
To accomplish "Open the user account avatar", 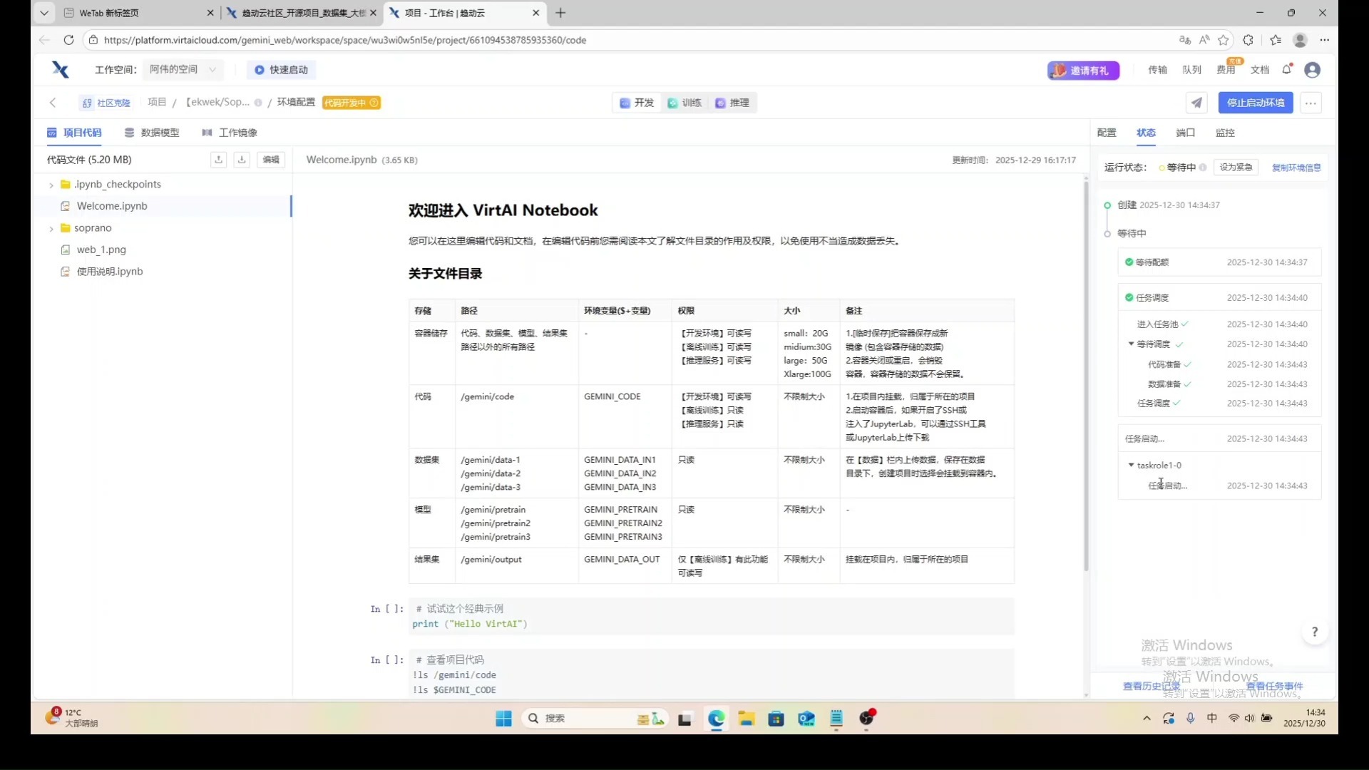I will pyautogui.click(x=1313, y=69).
